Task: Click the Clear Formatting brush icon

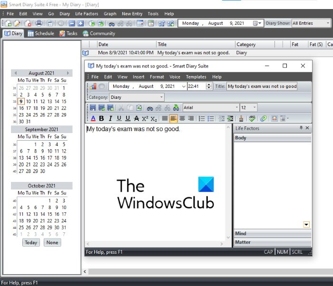Action: point(241,118)
